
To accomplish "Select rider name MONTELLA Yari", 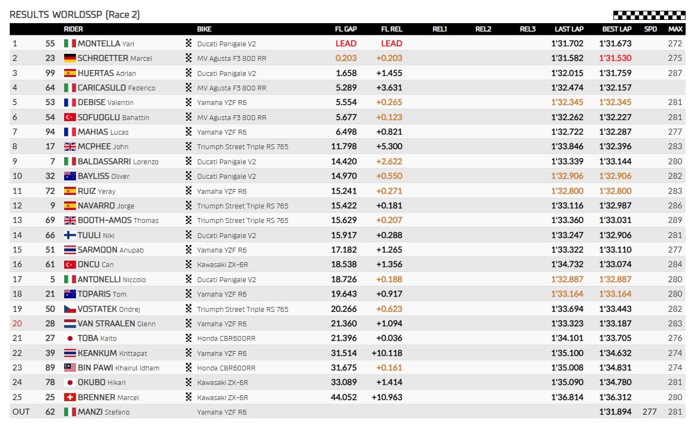I will tap(106, 44).
